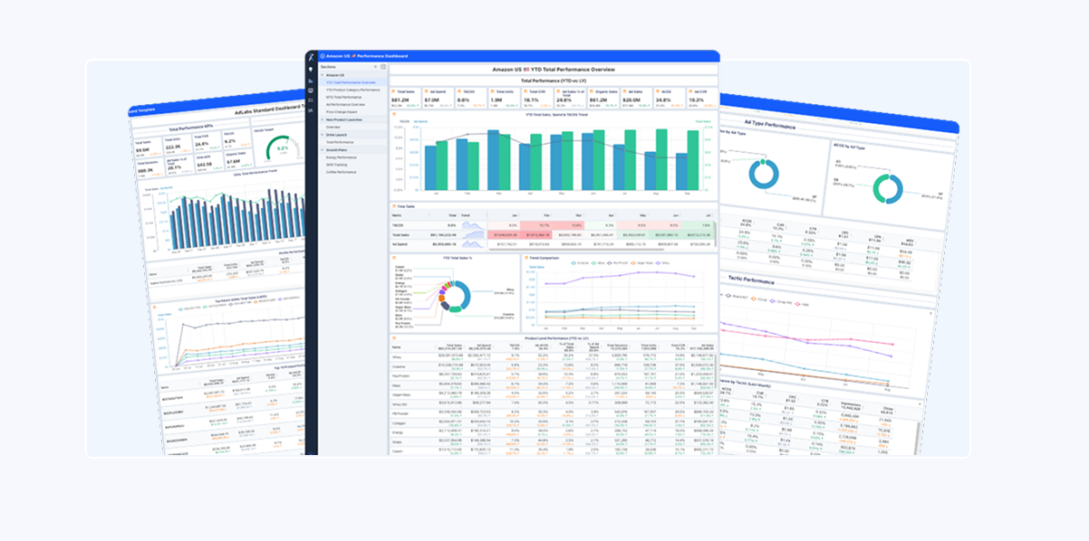1089x541 pixels.
Task: Toggle the Ad Spend legend entry in the trend chart
Action: [420, 121]
